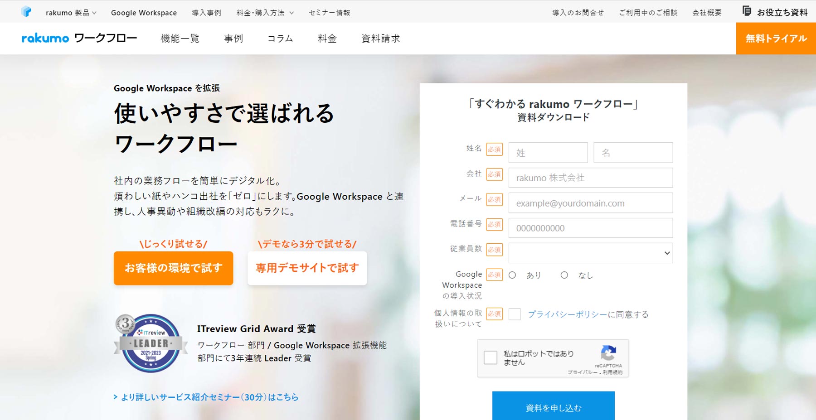The height and width of the screenshot is (420, 816).
Task: Focus the 名 input field
Action: [633, 153]
